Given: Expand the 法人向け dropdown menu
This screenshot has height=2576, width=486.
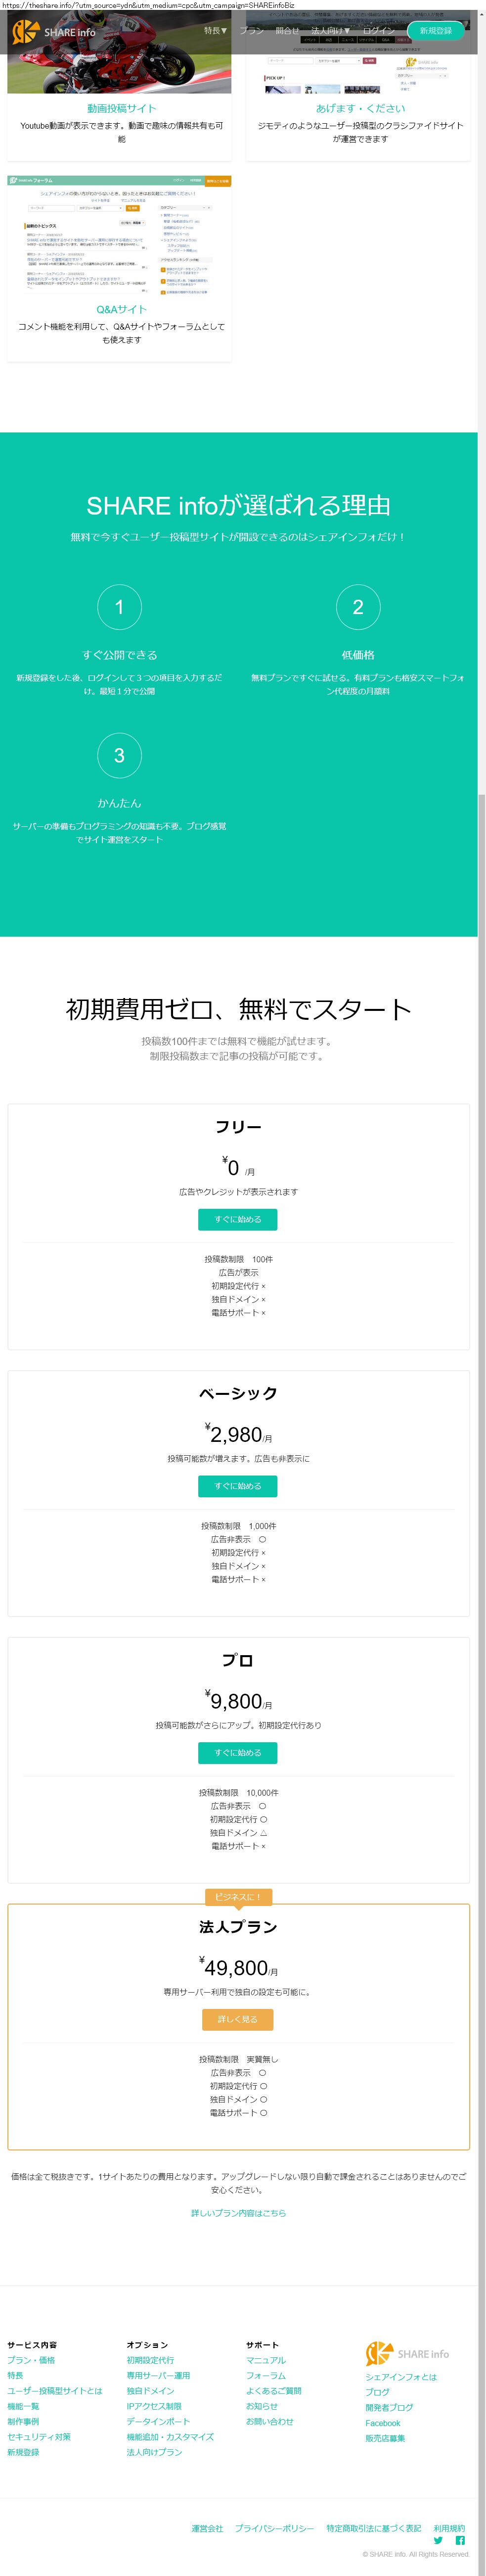Looking at the screenshot, I should tap(331, 31).
